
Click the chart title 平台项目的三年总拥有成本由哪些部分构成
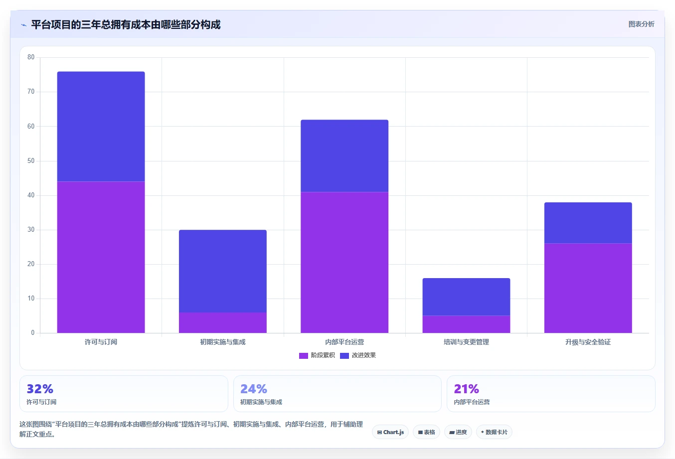click(x=126, y=24)
